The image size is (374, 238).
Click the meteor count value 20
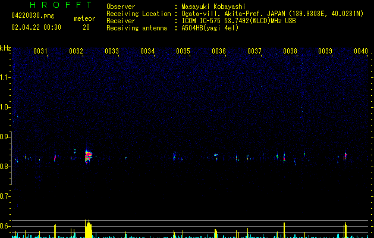point(86,27)
